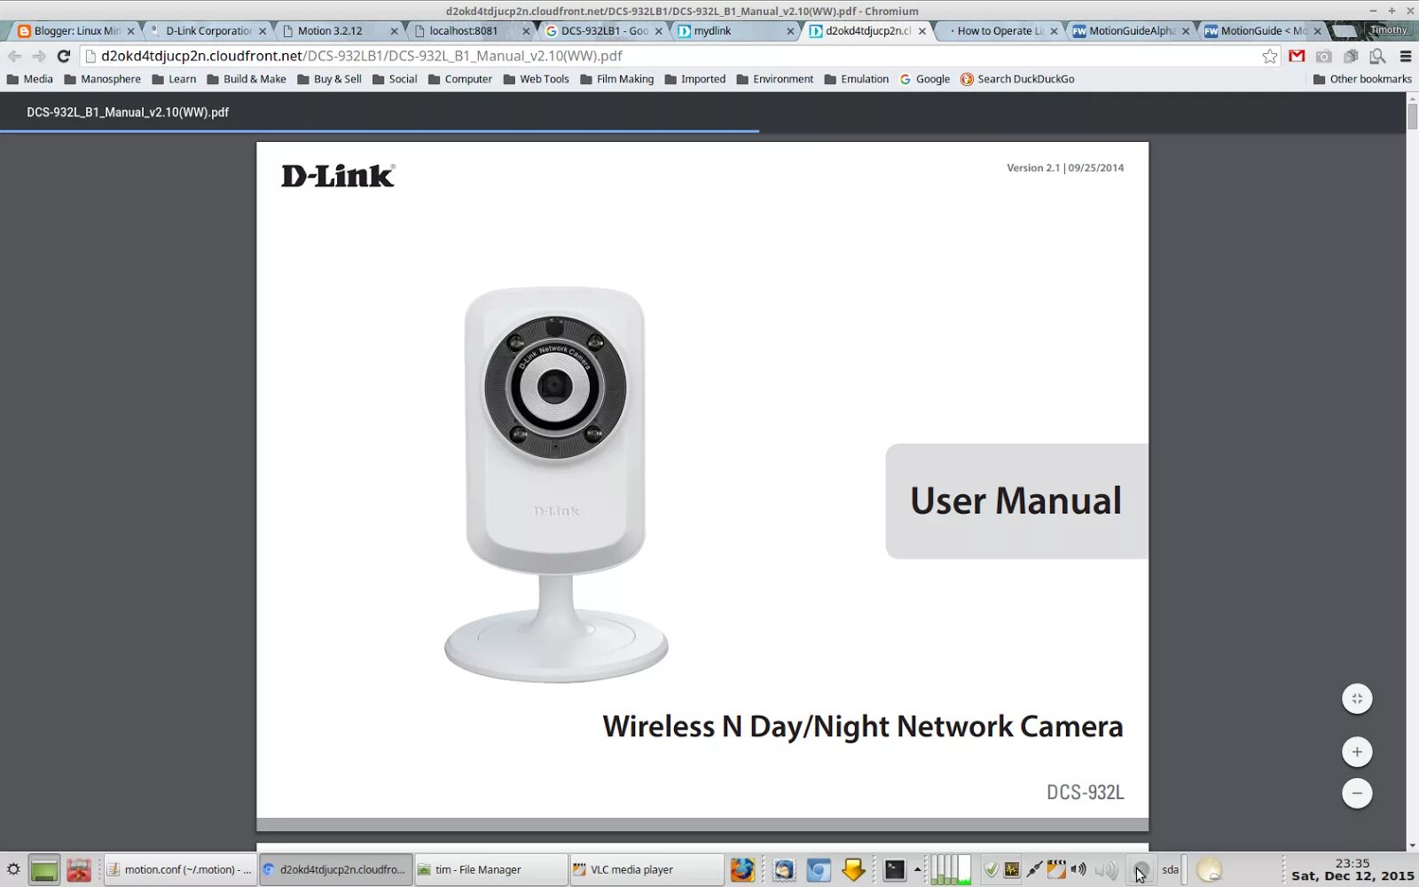Click the green shield checkmark tray icon
1419x887 pixels.
click(x=991, y=870)
